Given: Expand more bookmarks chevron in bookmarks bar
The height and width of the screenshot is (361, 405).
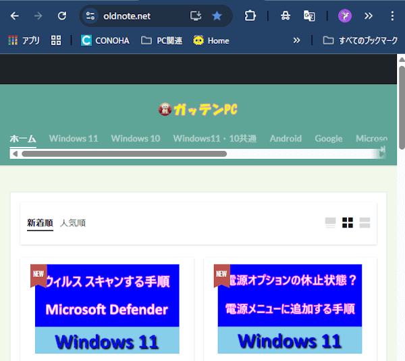Looking at the screenshot, I should click(296, 40).
